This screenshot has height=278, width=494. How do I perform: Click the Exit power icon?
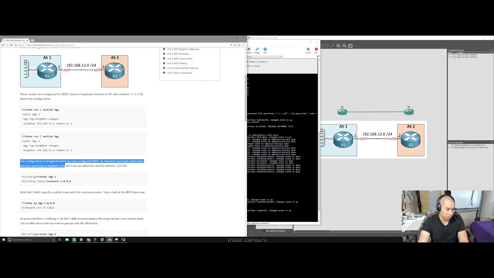point(316,50)
